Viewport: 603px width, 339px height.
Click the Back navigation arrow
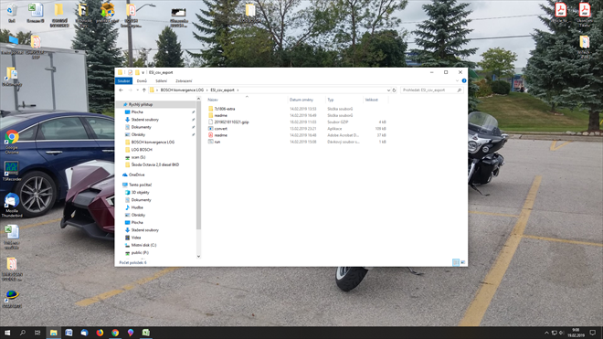point(122,90)
